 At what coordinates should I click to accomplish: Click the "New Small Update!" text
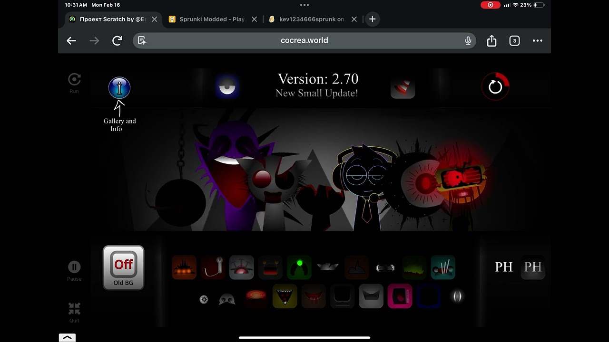coord(317,93)
